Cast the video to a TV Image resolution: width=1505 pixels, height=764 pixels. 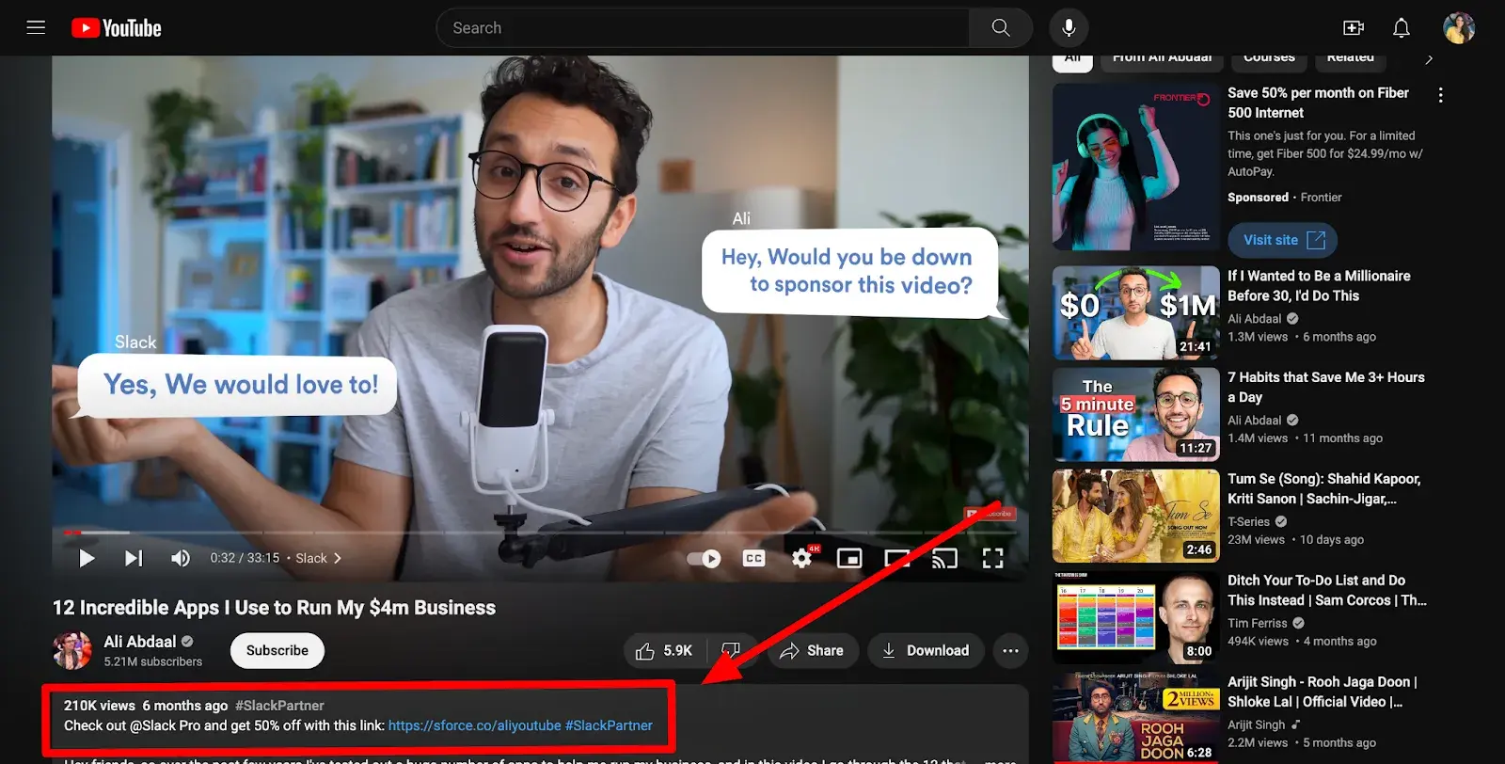tap(944, 558)
